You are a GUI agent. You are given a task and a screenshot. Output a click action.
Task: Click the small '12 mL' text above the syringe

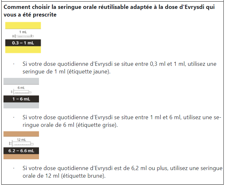point(21,140)
